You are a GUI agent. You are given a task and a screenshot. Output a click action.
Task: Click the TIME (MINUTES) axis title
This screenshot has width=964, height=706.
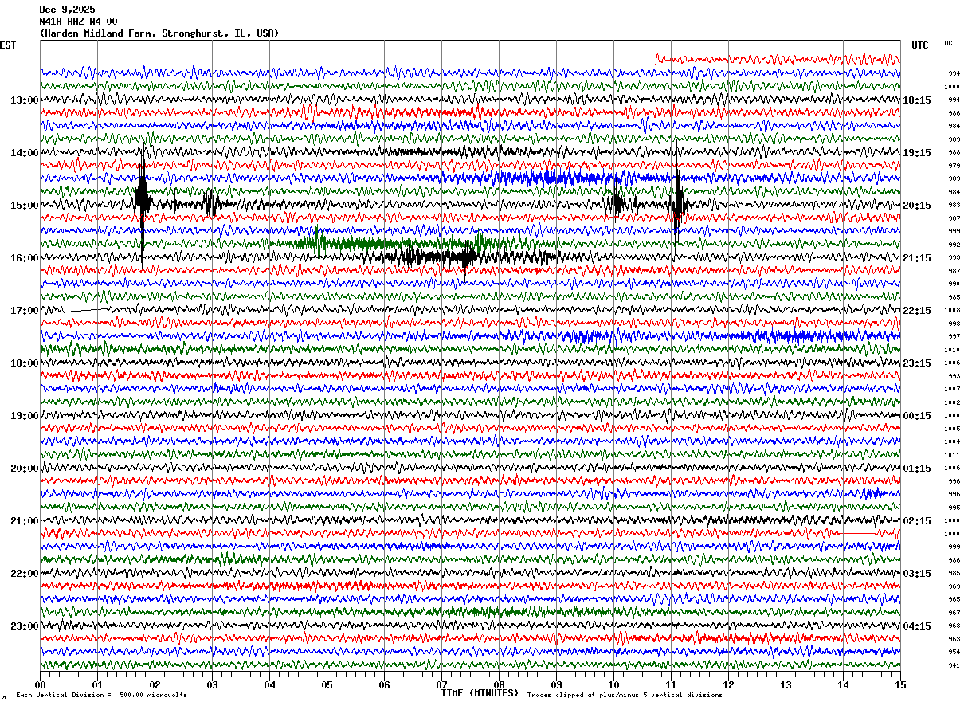tap(480, 693)
